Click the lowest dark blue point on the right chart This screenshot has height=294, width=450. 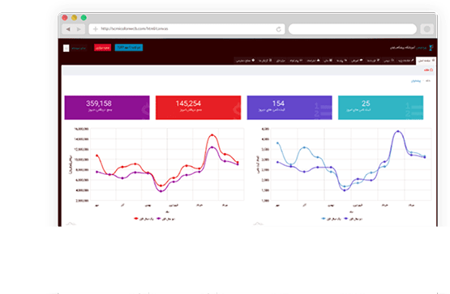[345, 190]
